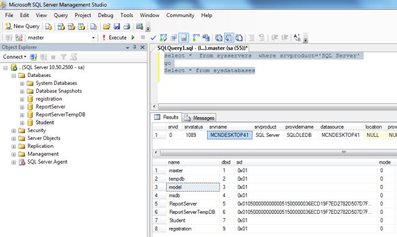Expand the Security folder
Screen dimensions: 397x237
[x=13, y=131]
